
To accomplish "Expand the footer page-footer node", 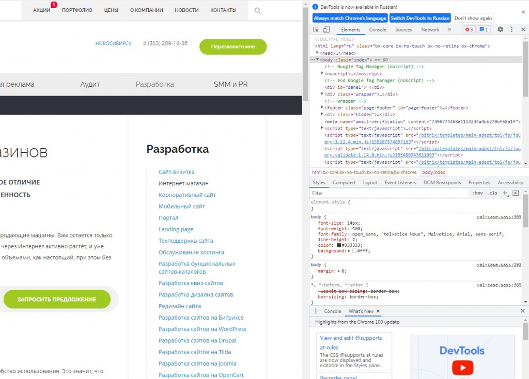I will 322,107.
